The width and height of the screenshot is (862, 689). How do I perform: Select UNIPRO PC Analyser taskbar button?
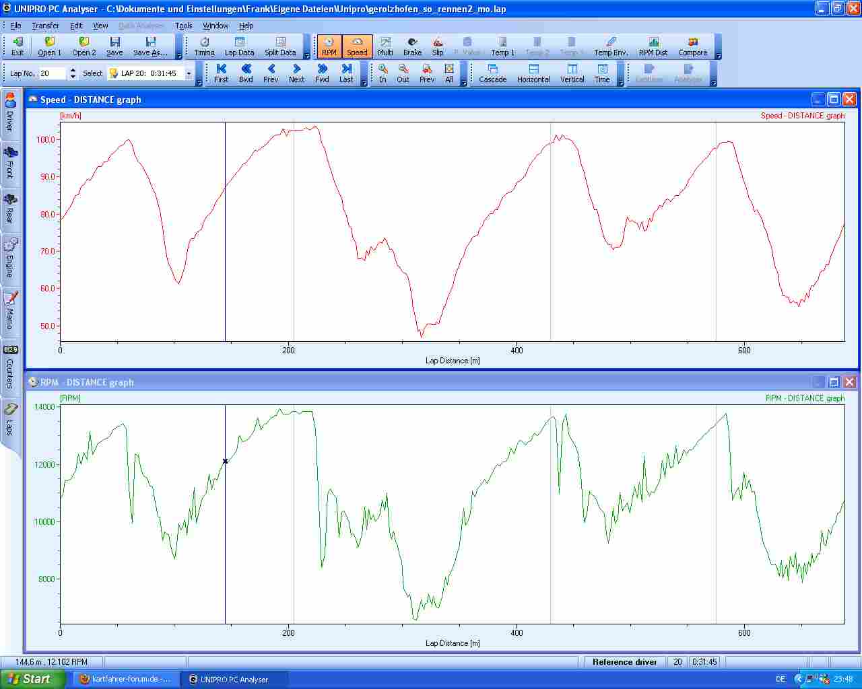click(x=236, y=679)
